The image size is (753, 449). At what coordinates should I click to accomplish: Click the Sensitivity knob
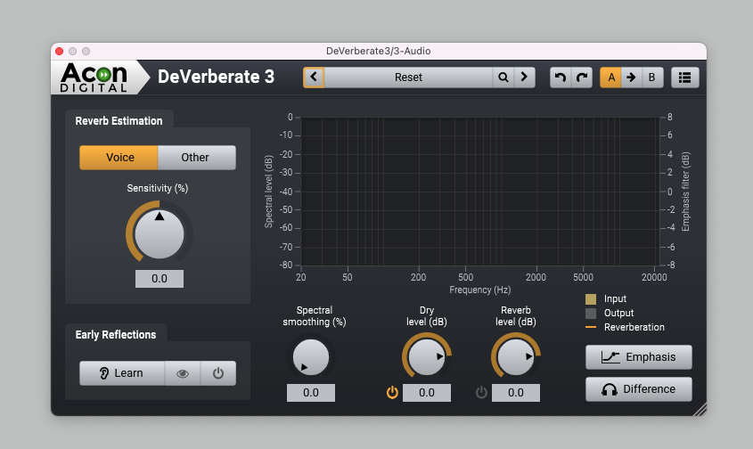click(160, 235)
